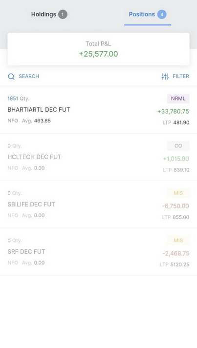
Task: Tap the Holdings count badge
Action: tap(63, 15)
